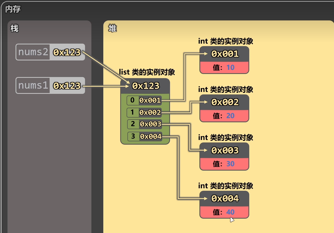Viewport: 334px width, 233px height.
Task: Select index 1 in the list object
Action: coord(132,112)
